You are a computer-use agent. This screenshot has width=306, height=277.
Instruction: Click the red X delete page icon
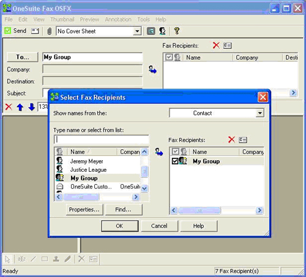[x=9, y=107]
